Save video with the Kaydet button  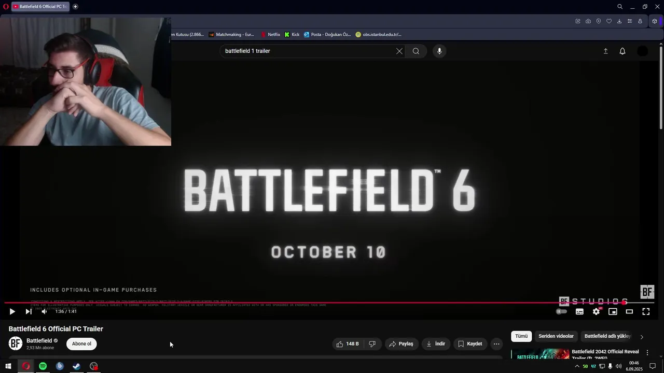tap(470, 344)
